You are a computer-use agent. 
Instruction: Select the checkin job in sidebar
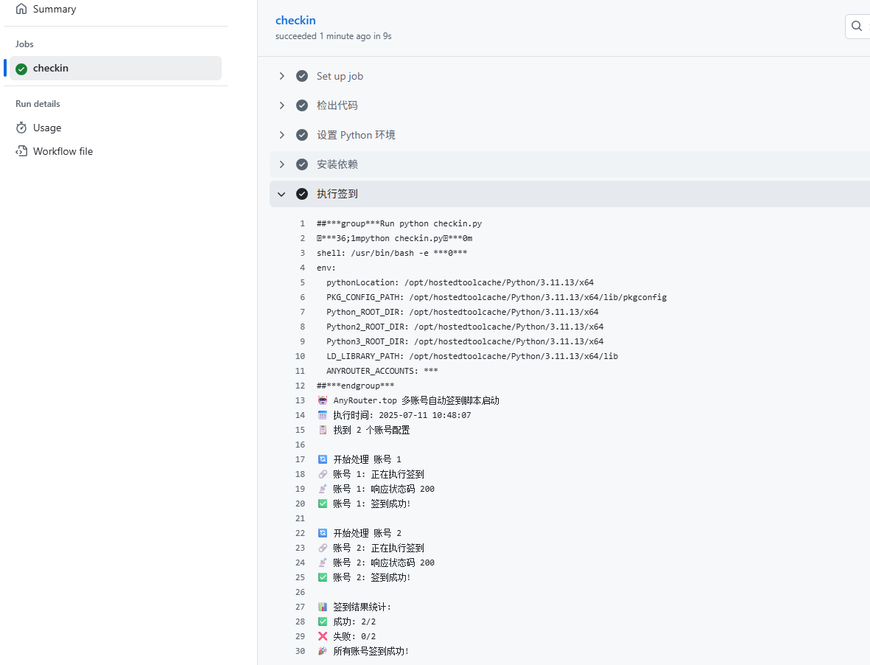pyautogui.click(x=116, y=69)
